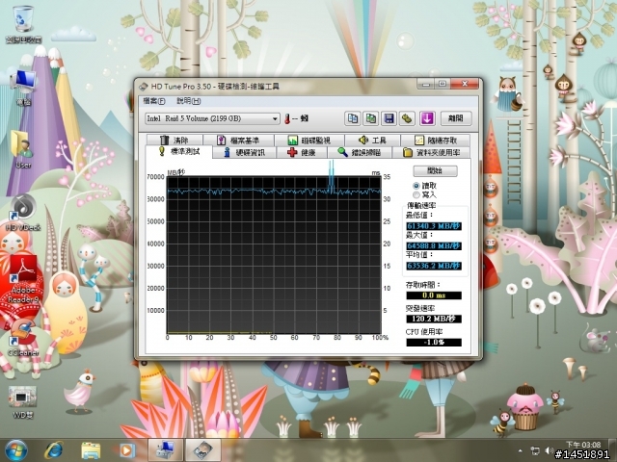The width and height of the screenshot is (617, 462).
Task: Switch to the 資料夾使用率 folder tab
Action: pyautogui.click(x=432, y=152)
